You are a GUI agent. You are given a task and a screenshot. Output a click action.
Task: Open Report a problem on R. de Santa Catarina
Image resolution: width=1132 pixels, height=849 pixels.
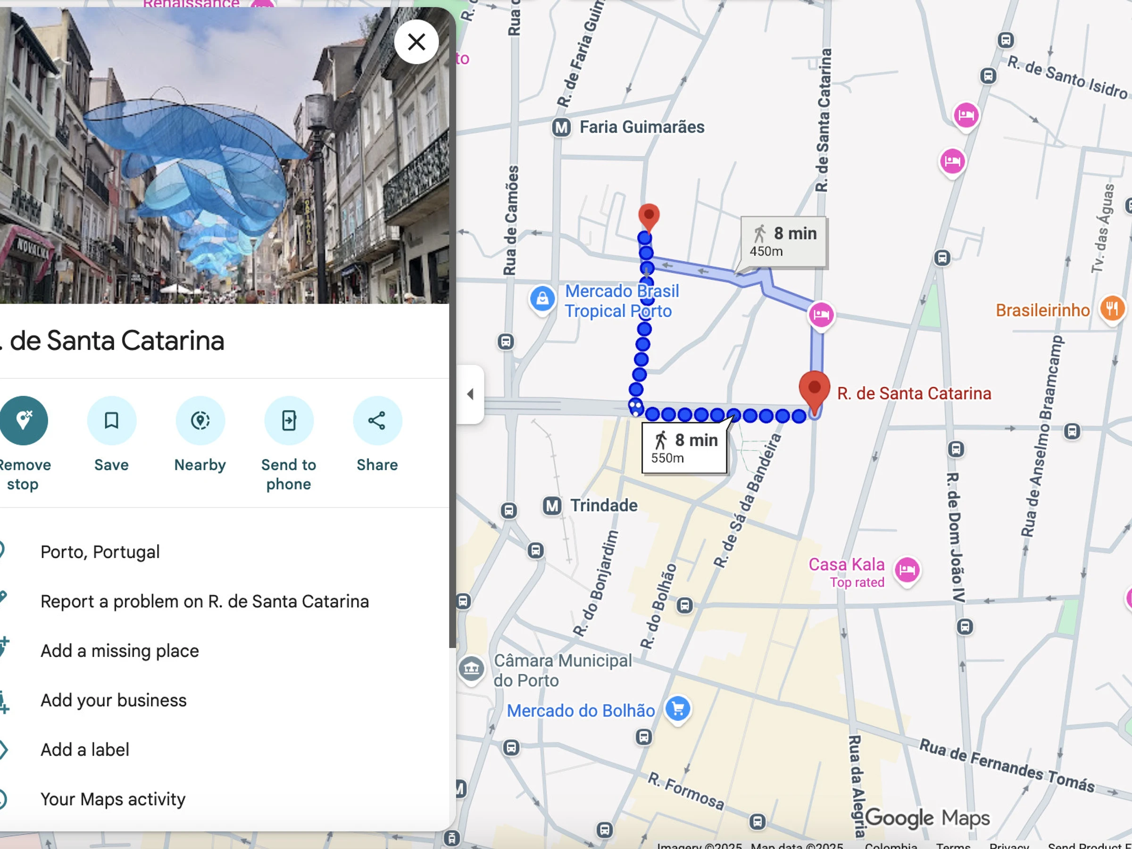click(204, 601)
